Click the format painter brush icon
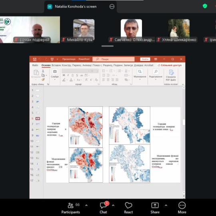Image resolution: width=216 pixels, height=216 pixels. [x=43, y=80]
